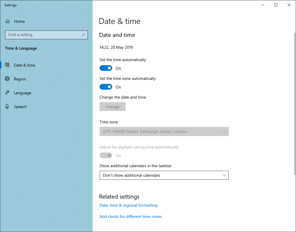Disable Set the time automatically
This screenshot has width=296, height=232.
(x=106, y=68)
